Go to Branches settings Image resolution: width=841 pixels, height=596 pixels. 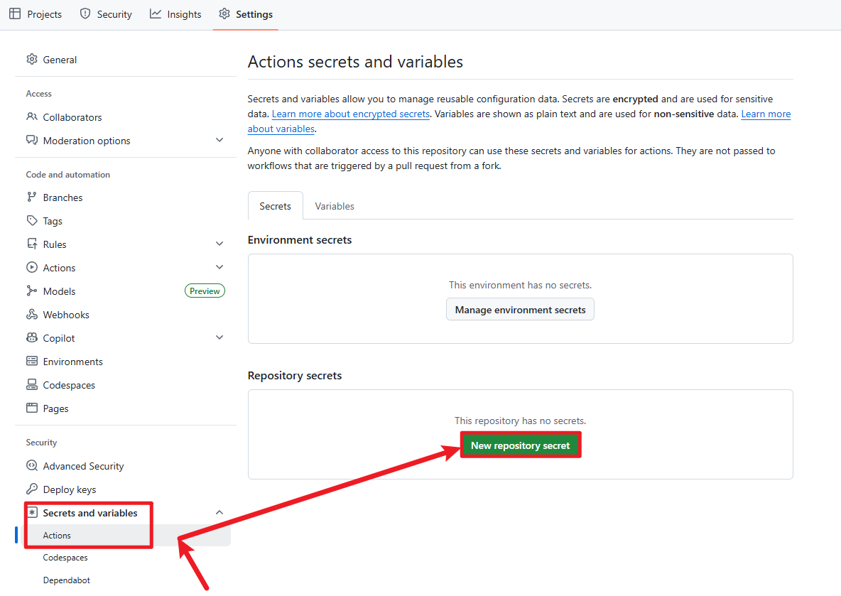[x=126, y=197]
